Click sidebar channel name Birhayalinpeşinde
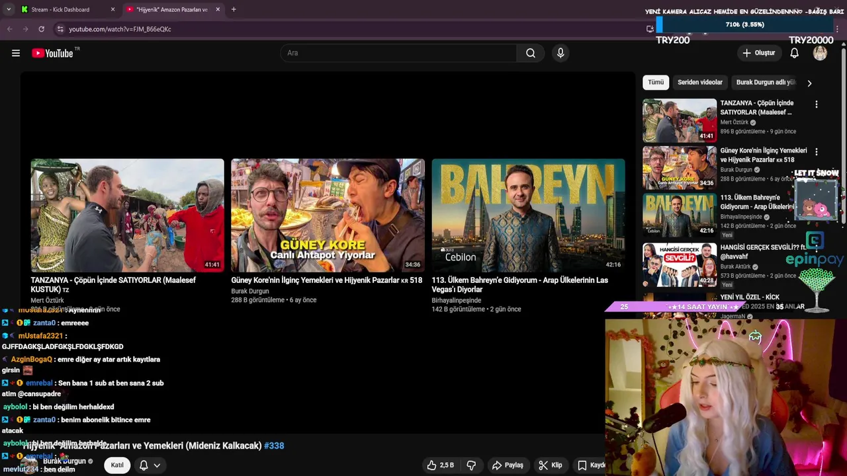The width and height of the screenshot is (847, 476). 741,217
